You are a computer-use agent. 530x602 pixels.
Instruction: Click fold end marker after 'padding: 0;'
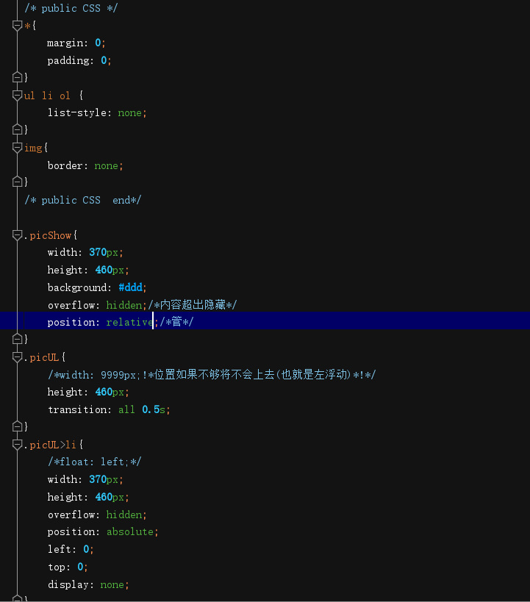(x=18, y=77)
